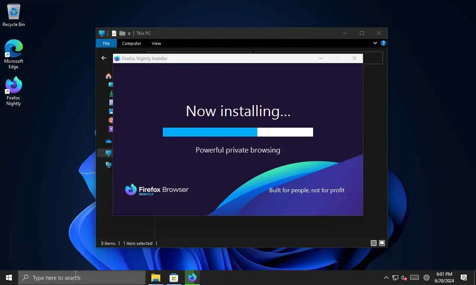Open Recycle Bin on the desktop
This screenshot has height=285, width=476.
pos(14,15)
